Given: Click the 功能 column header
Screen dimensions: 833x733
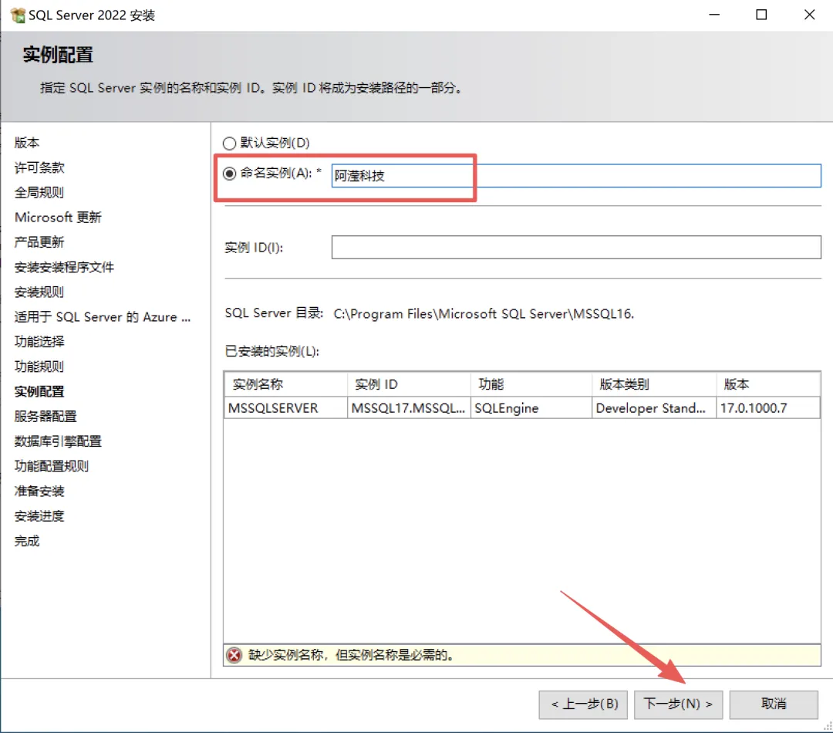Looking at the screenshot, I should point(531,384).
